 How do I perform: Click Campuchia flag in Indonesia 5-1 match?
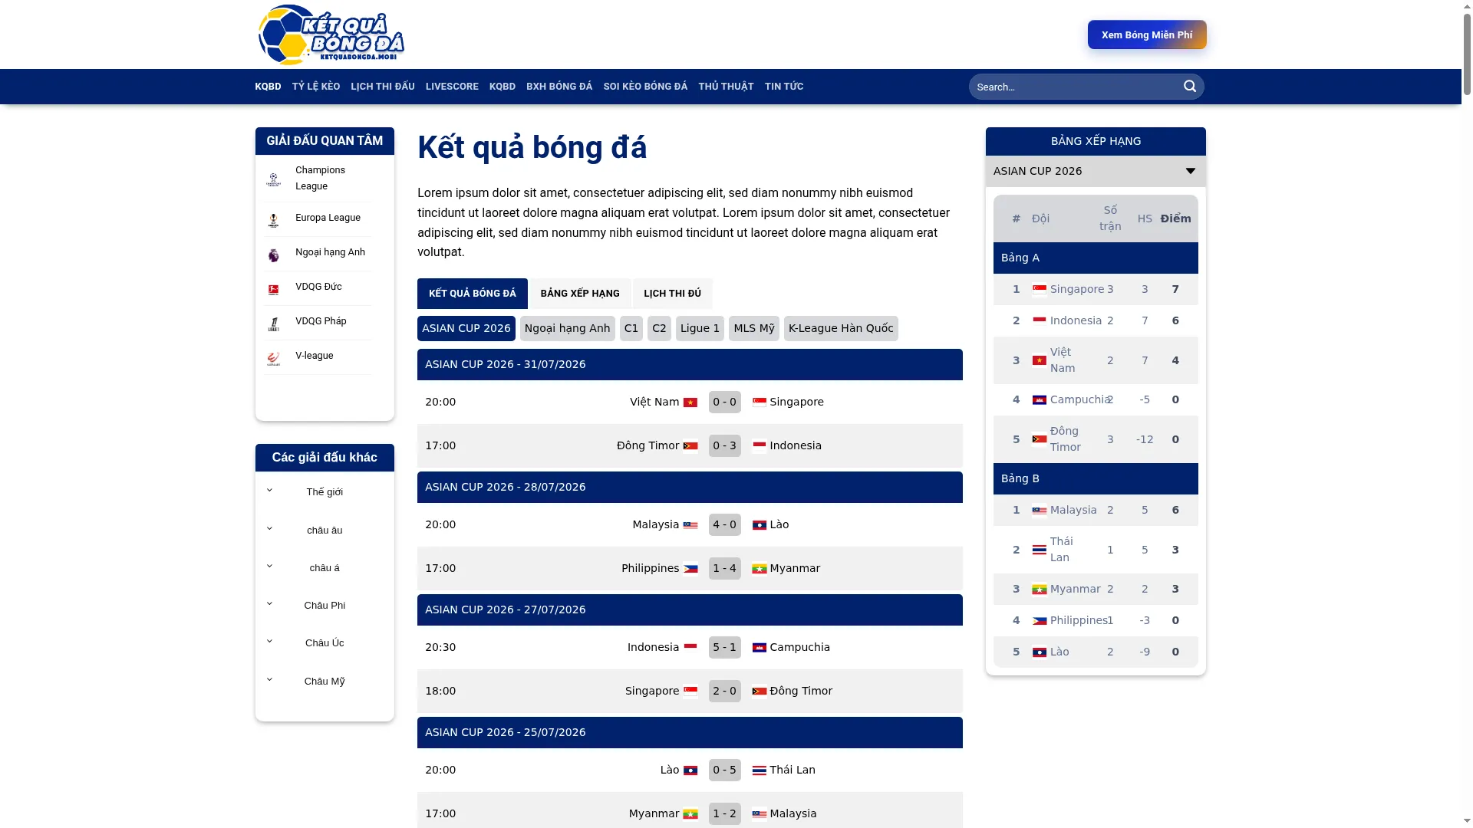click(x=760, y=648)
